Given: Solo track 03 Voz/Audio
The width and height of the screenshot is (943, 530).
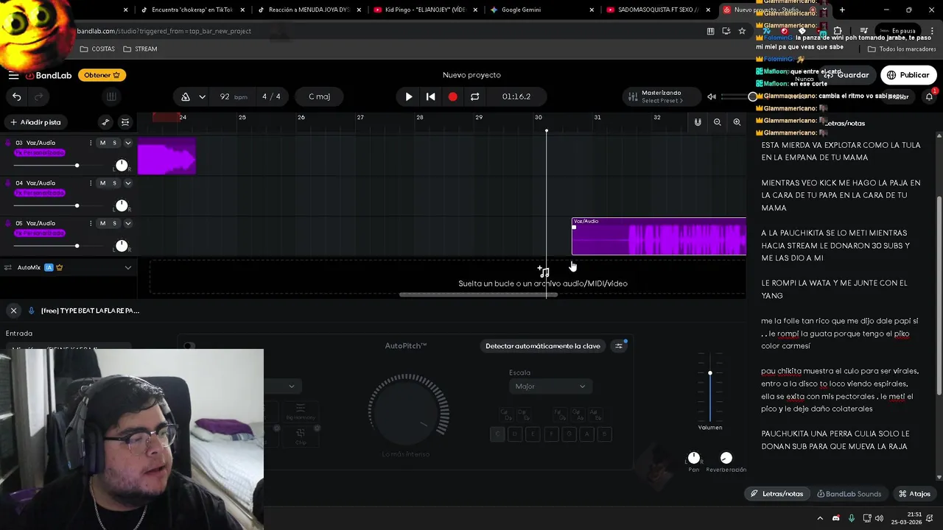Looking at the screenshot, I should [x=114, y=143].
